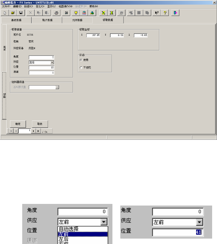Click the yellow lightbulb toolbar icon
Image resolution: width=217 pixels, height=244 pixels.
coord(76,13)
